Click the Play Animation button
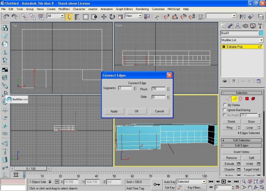The width and height of the screenshot is (266, 191). 224,182
